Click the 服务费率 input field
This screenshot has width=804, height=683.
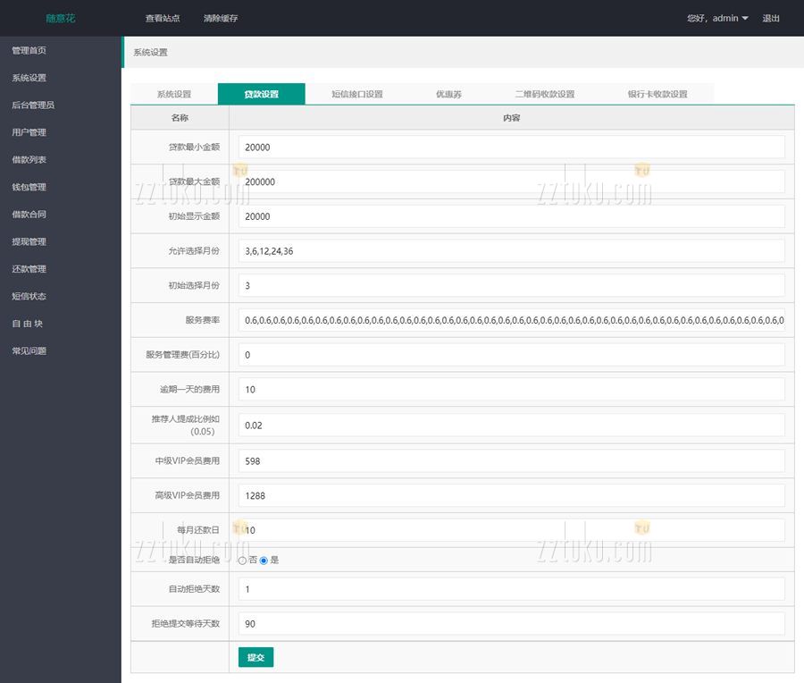point(511,320)
